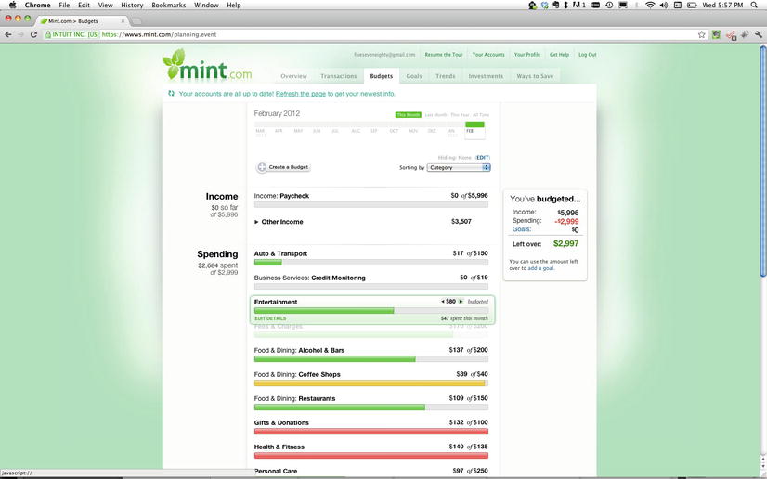Select Last Month time range
767x479 pixels.
[435, 115]
